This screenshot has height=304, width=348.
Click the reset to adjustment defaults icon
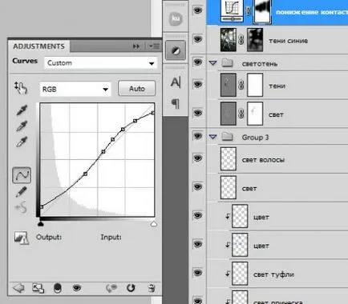pyautogui.click(x=131, y=288)
